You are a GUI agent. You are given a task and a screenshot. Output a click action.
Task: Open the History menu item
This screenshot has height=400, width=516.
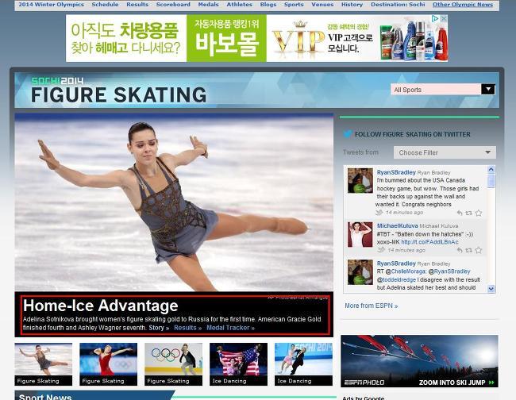click(x=352, y=5)
